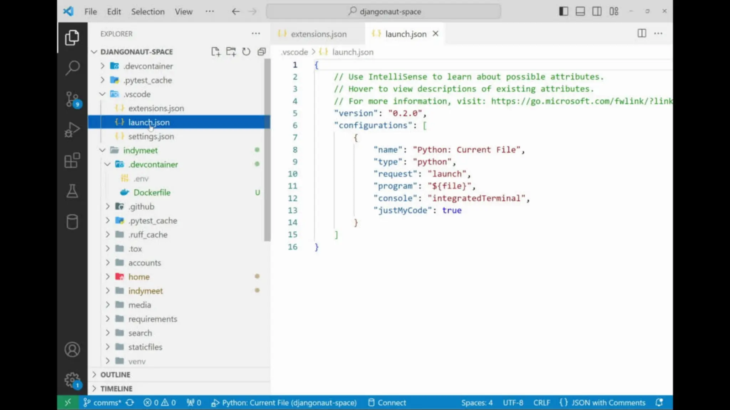The height and width of the screenshot is (410, 730).
Task: Open problems count in status bar
Action: (x=159, y=403)
